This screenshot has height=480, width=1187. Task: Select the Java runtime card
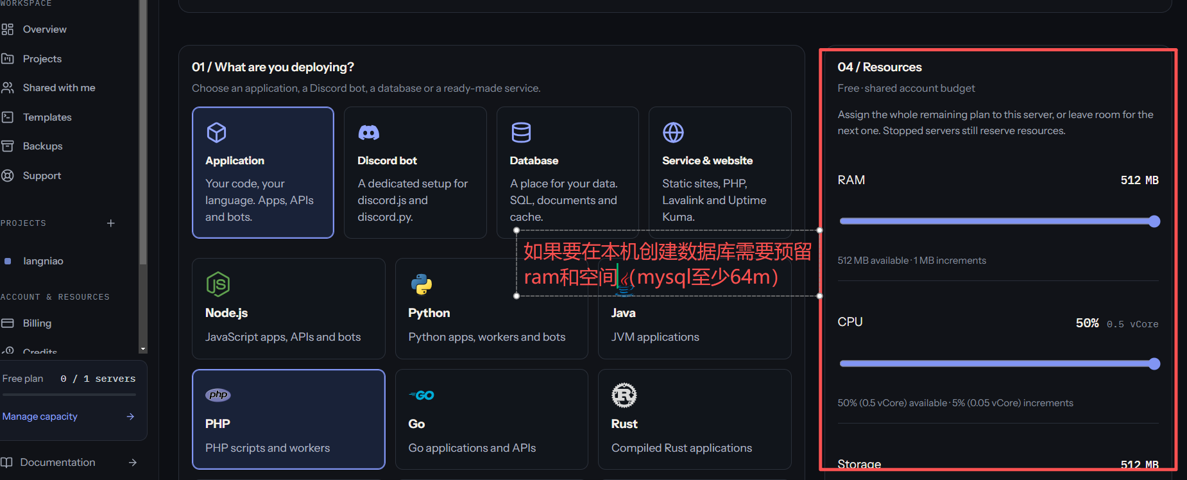pyautogui.click(x=695, y=309)
